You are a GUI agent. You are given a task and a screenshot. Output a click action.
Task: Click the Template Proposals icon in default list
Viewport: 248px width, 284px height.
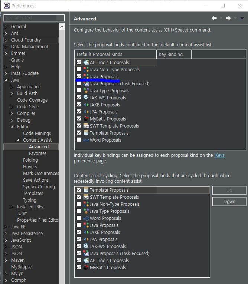[86, 133]
